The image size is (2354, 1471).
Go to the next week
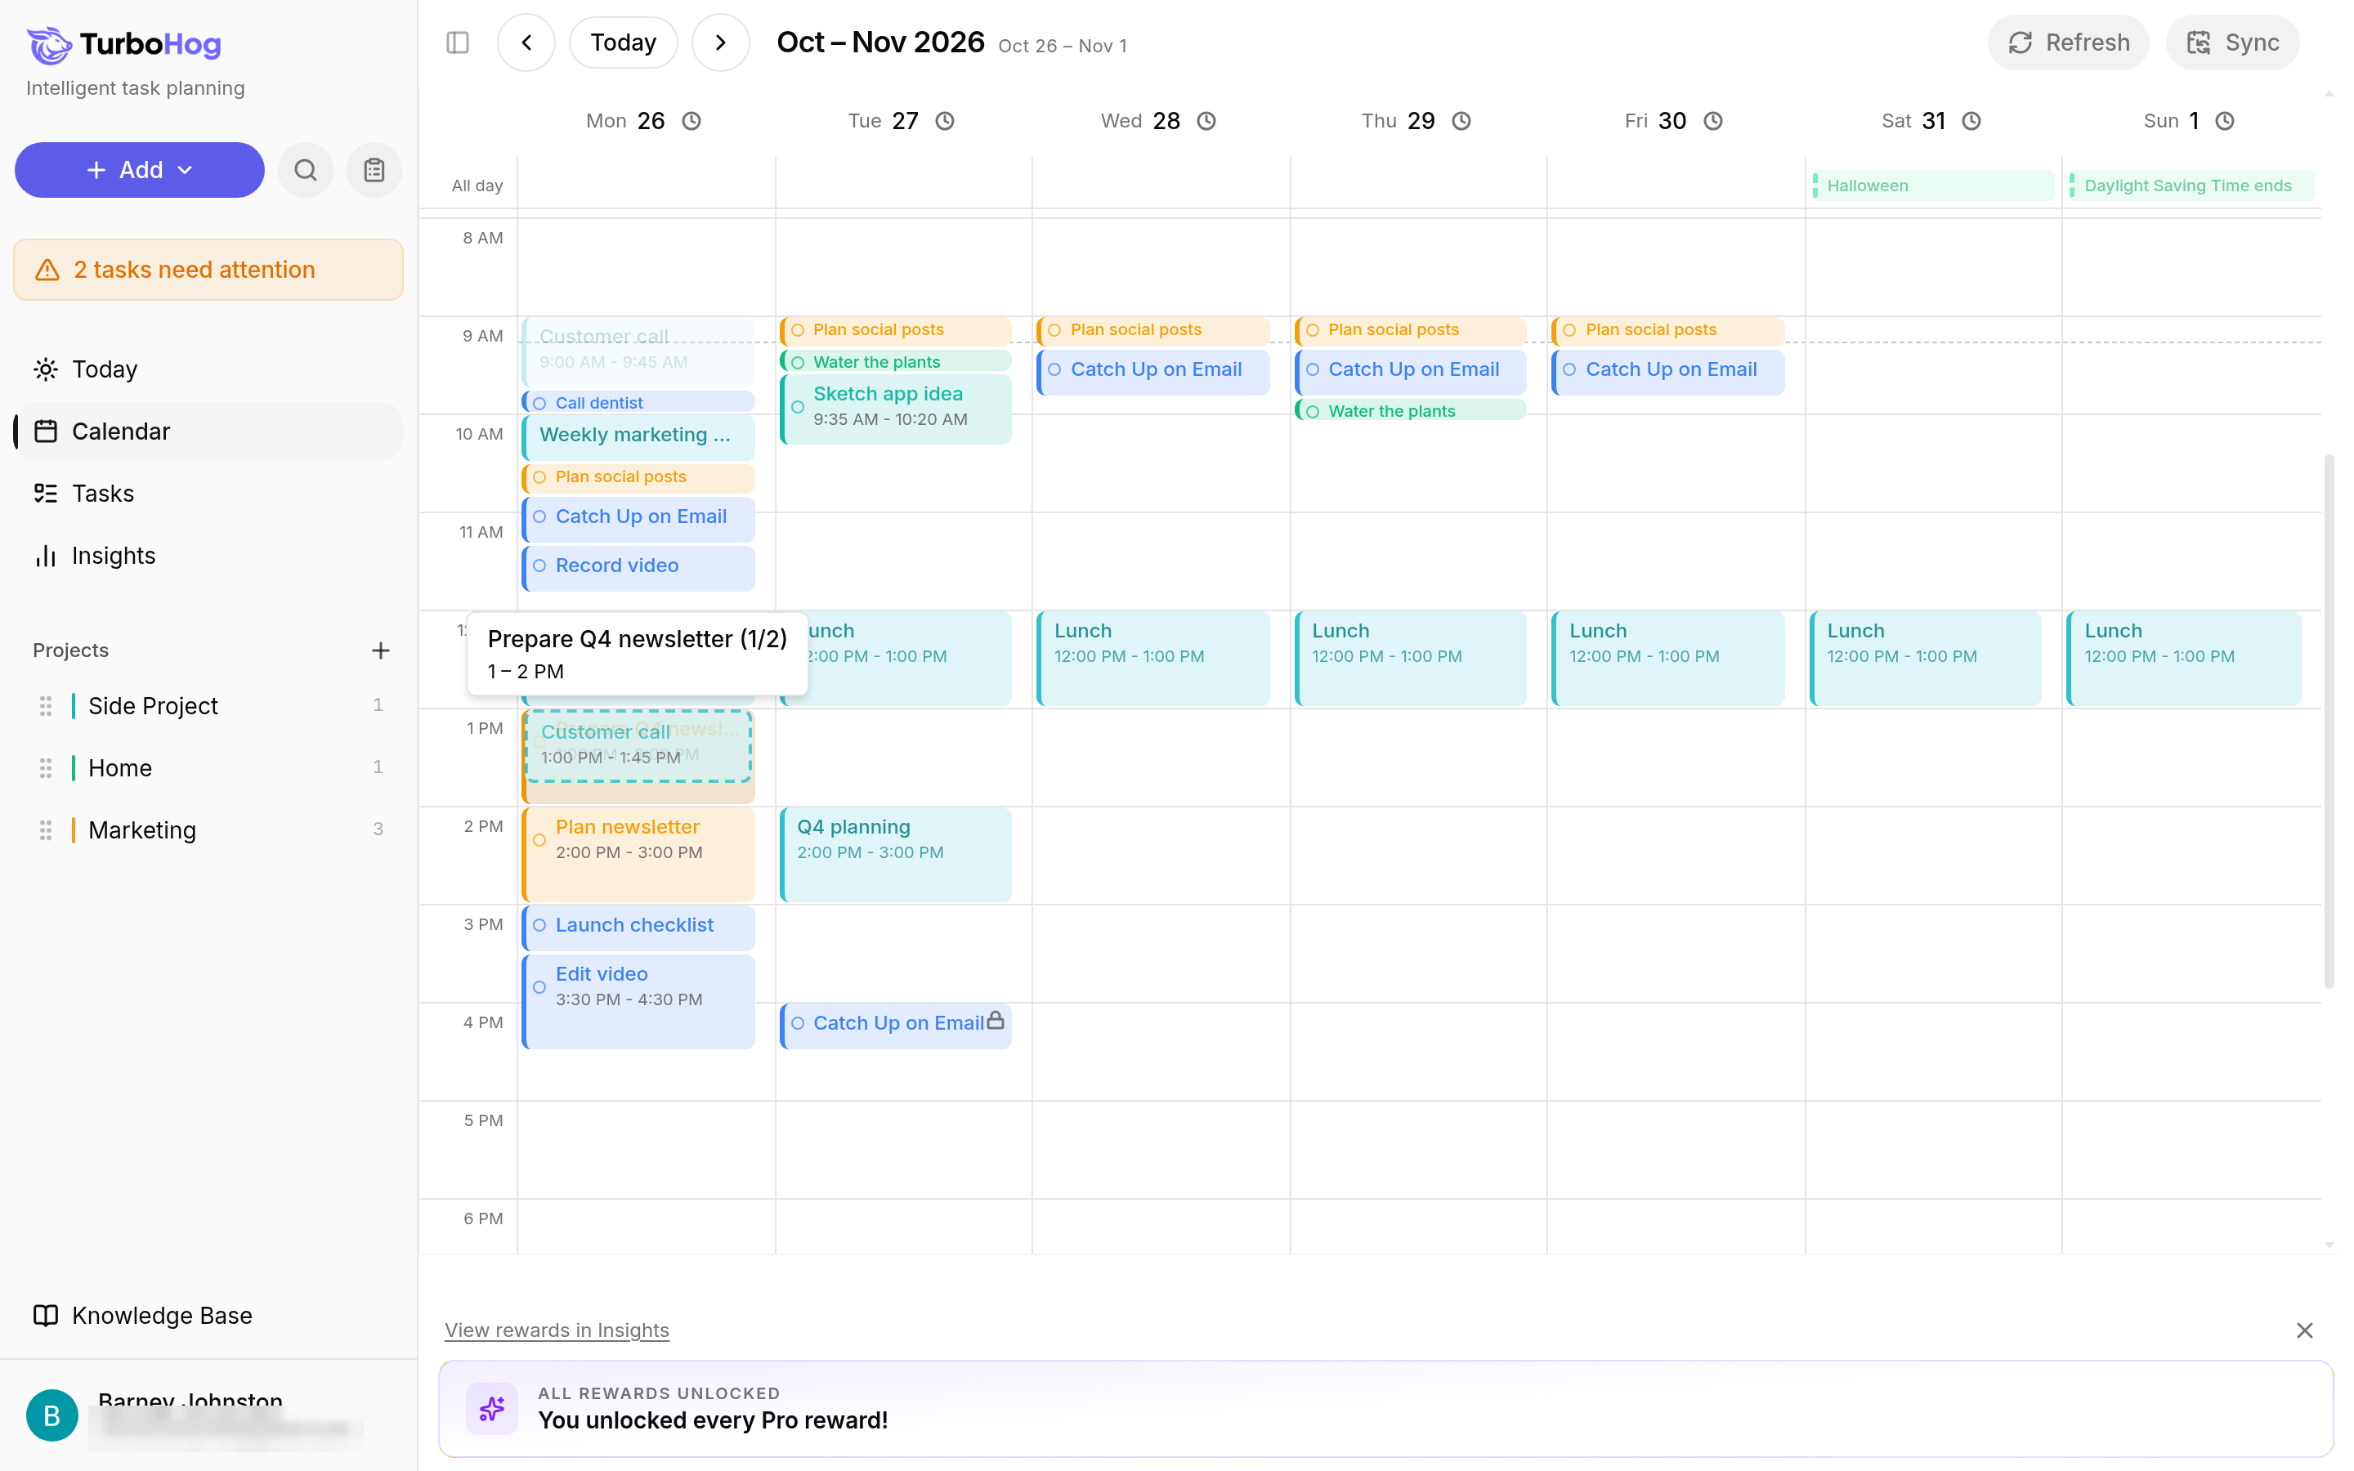pyautogui.click(x=720, y=42)
